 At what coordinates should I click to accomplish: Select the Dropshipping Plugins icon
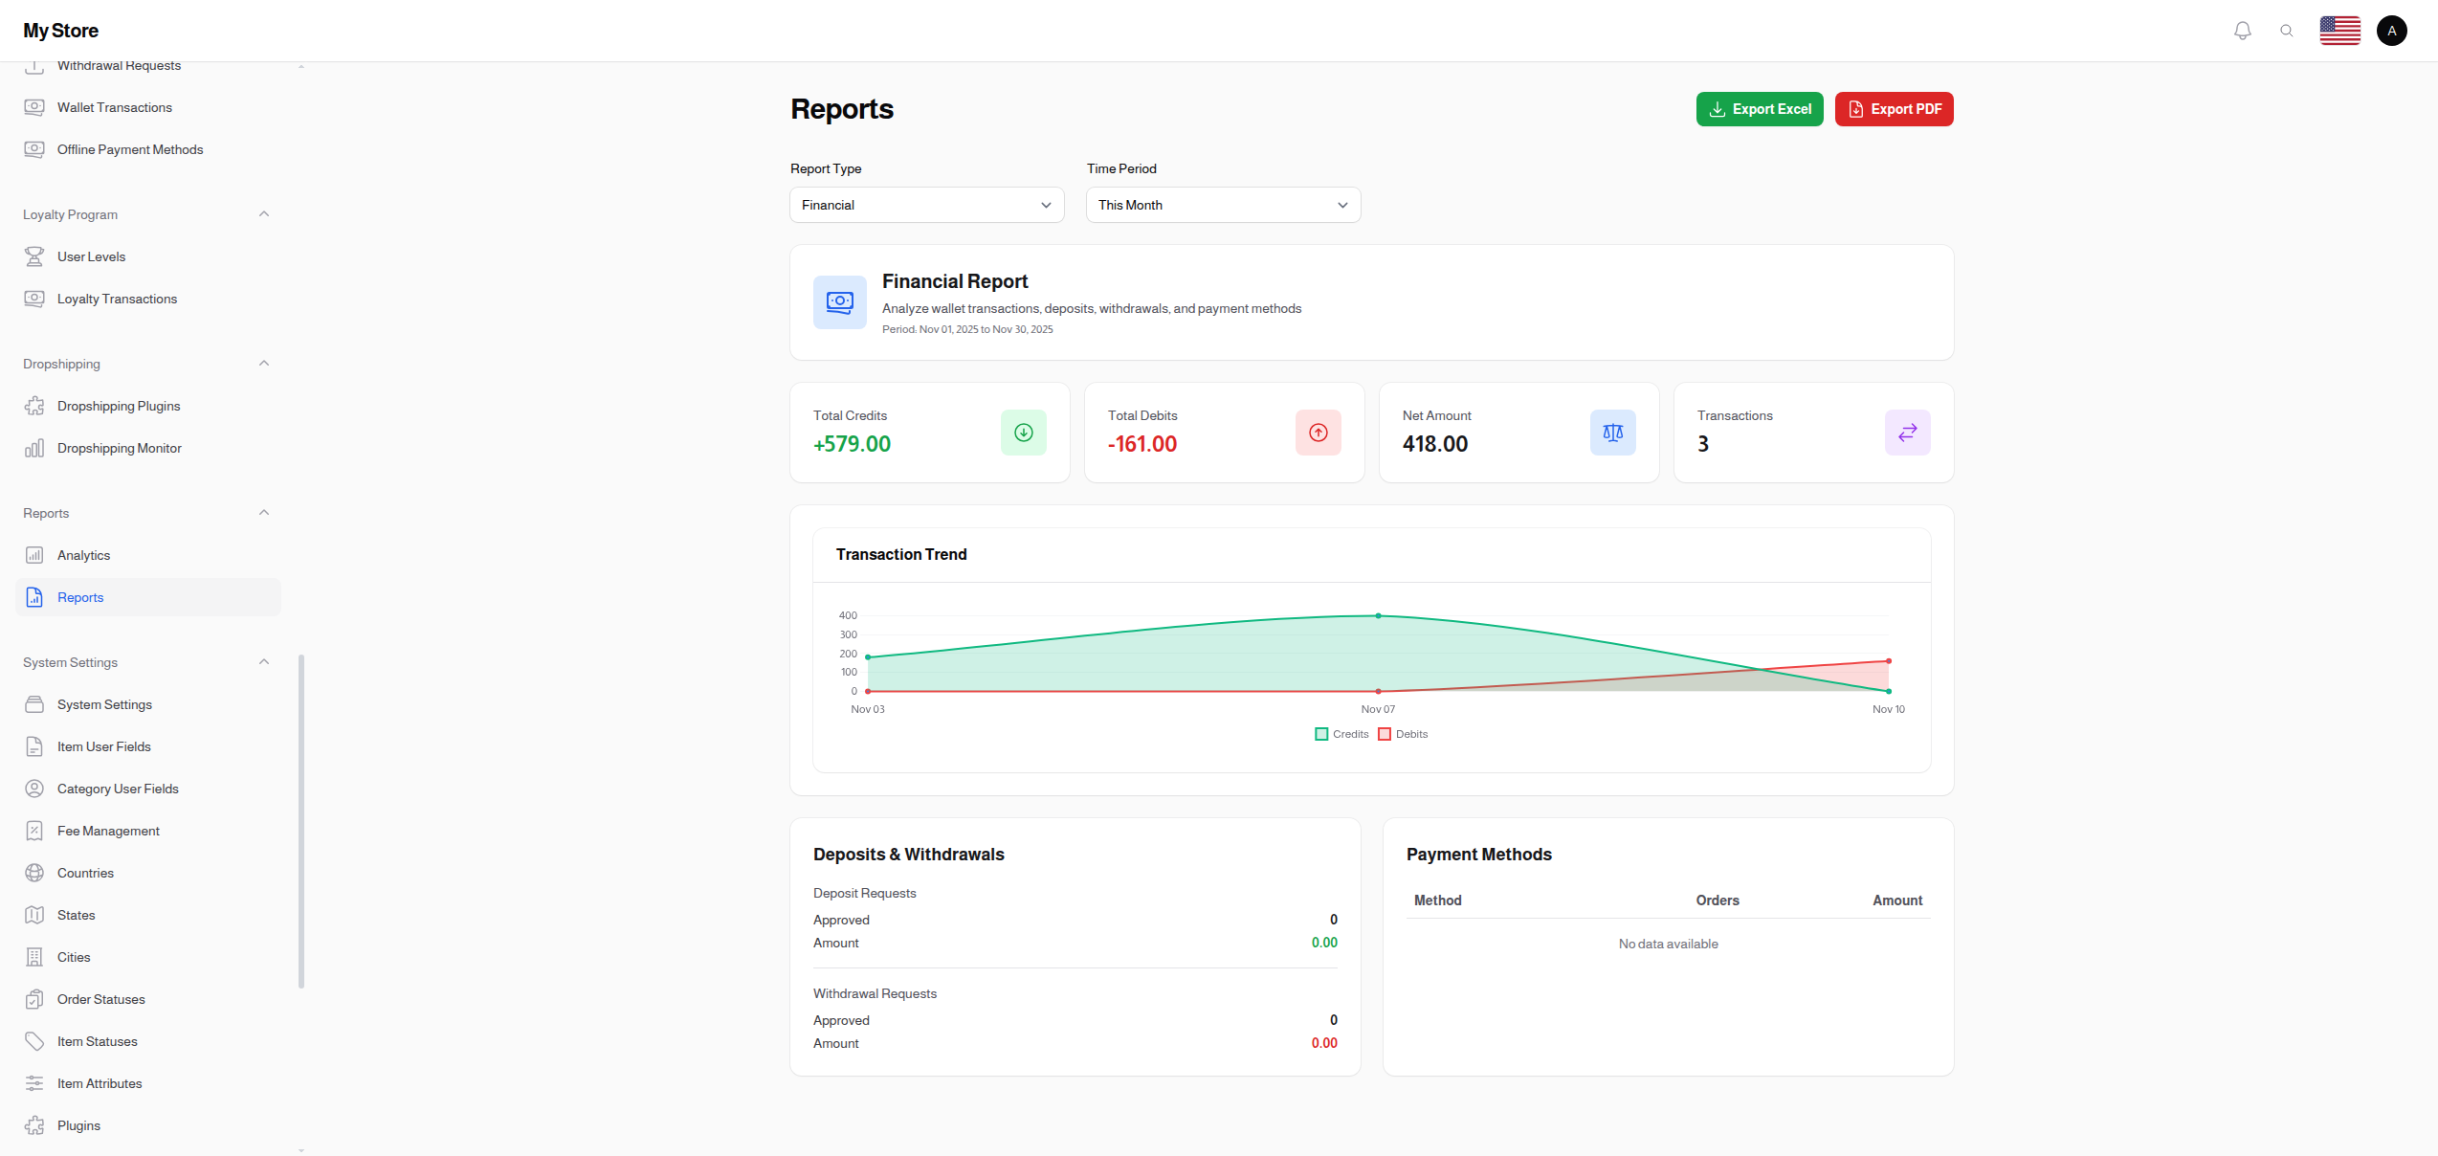(x=34, y=406)
